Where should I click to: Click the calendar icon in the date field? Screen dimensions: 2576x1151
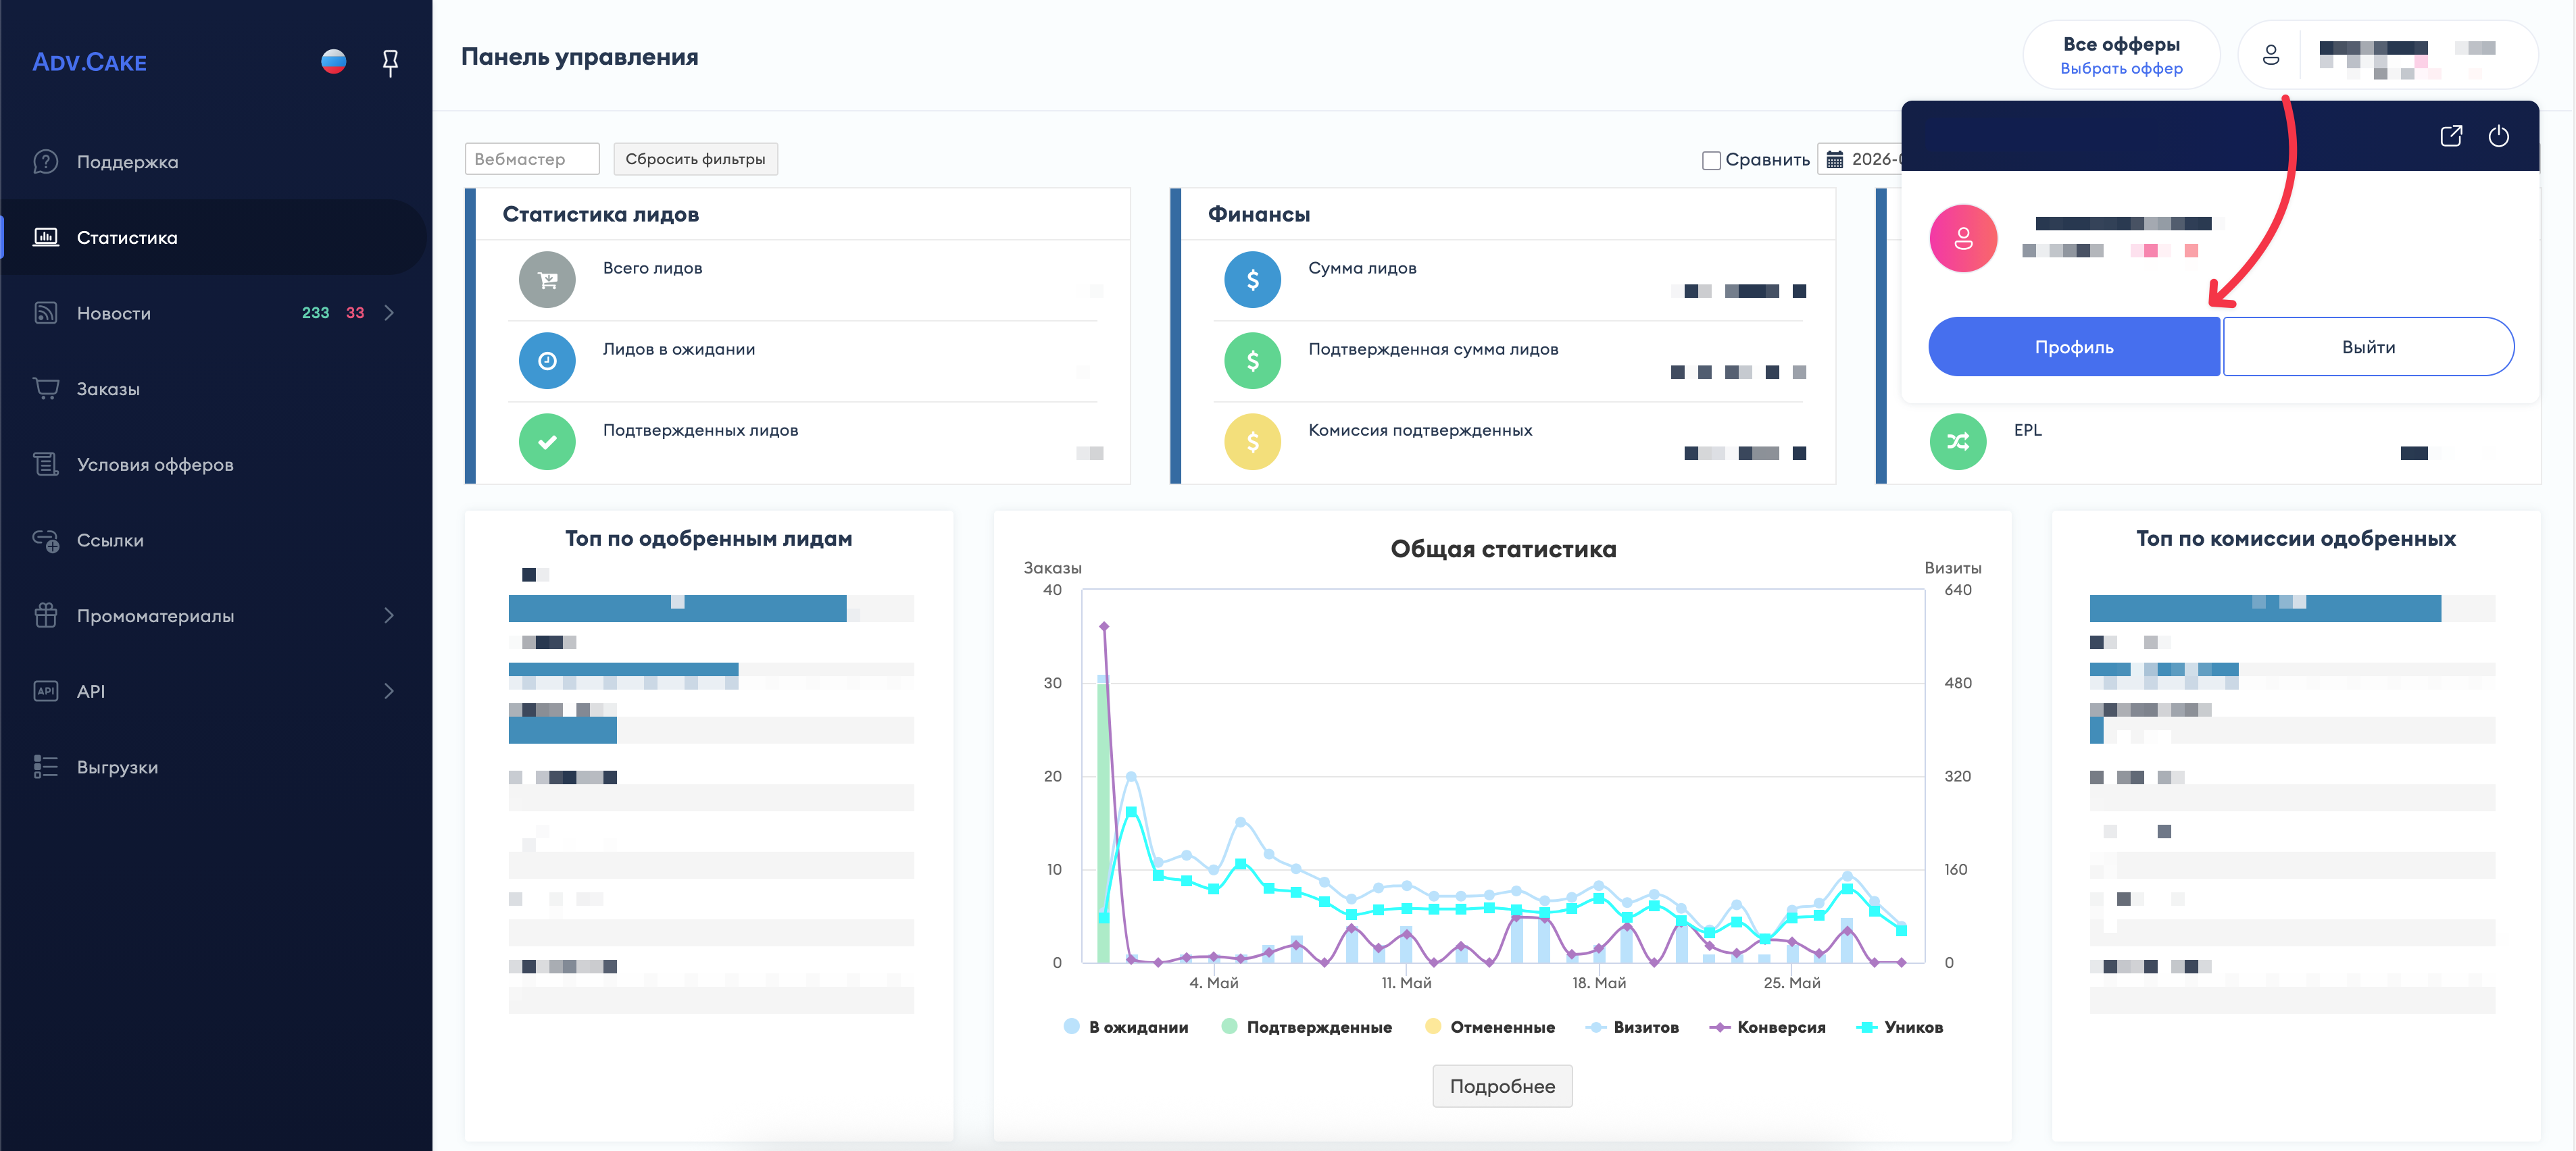click(1835, 159)
